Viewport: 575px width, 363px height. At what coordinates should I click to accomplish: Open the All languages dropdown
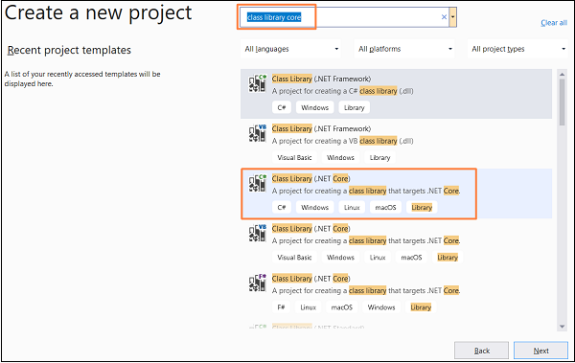point(290,49)
